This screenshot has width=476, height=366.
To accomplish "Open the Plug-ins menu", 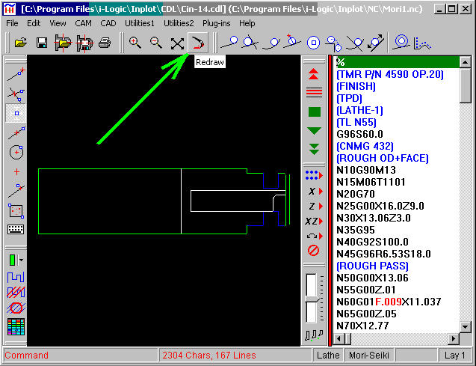I will pos(217,23).
